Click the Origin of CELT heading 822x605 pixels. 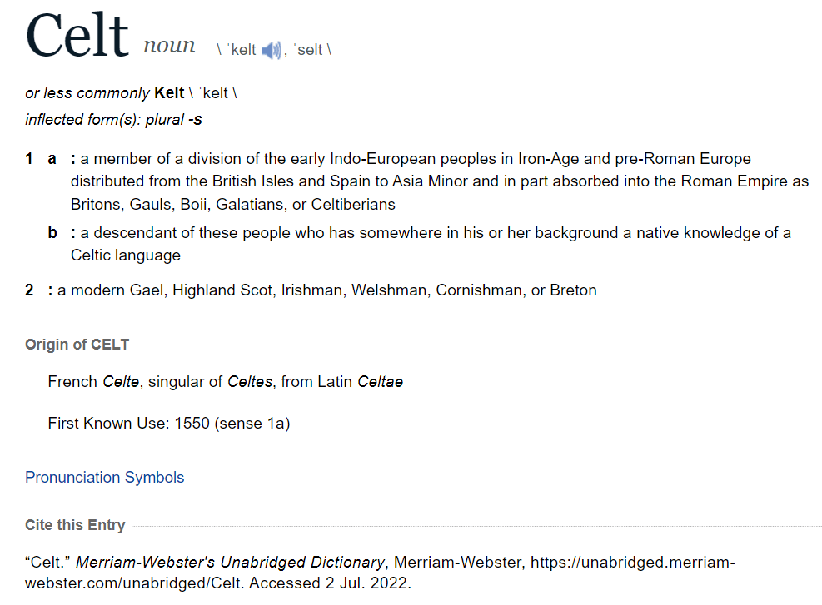click(78, 345)
